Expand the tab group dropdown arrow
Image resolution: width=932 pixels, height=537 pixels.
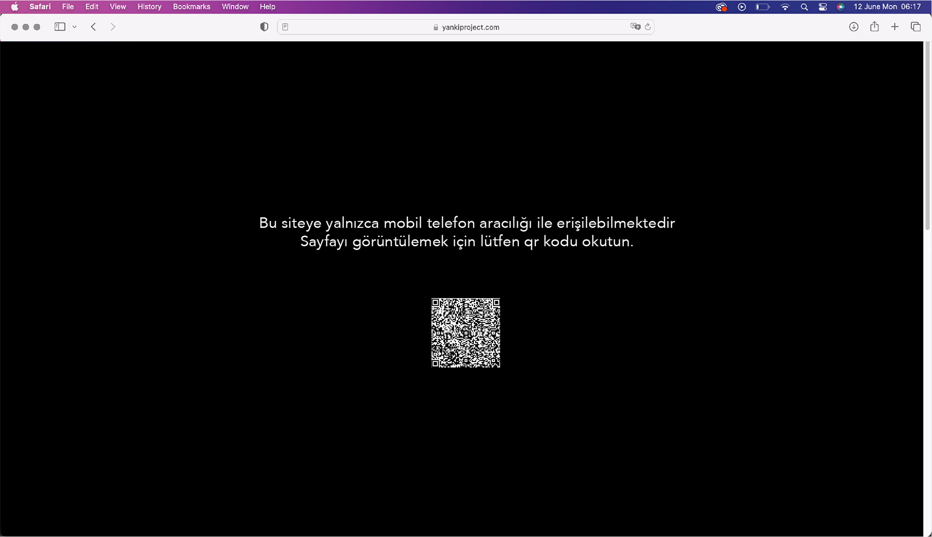point(74,27)
